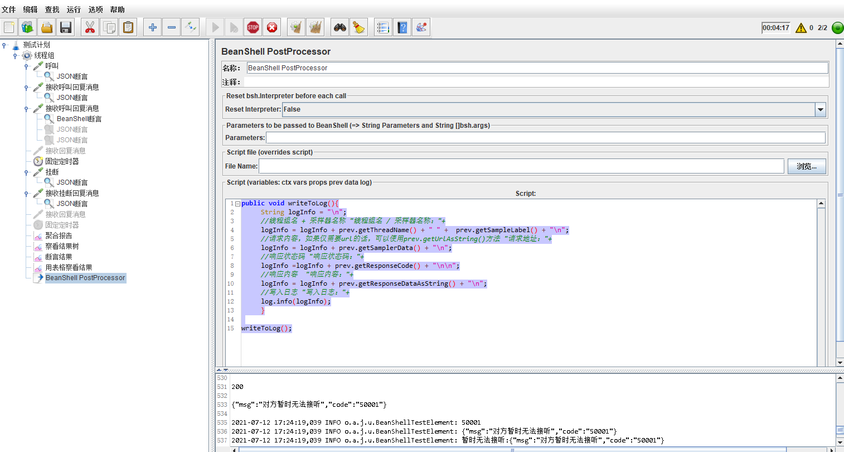
Task: Select the enabled 固定定时器 clock item
Action: click(62, 161)
